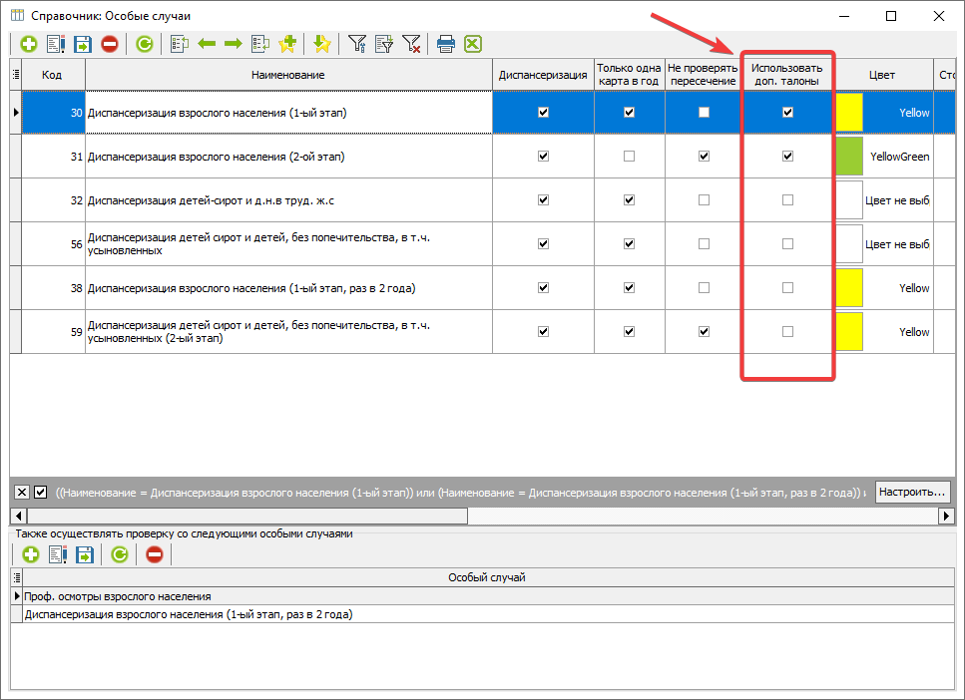Click the horizontal scrollbar right arrow
Viewport: 965px width, 700px height.
coord(946,516)
